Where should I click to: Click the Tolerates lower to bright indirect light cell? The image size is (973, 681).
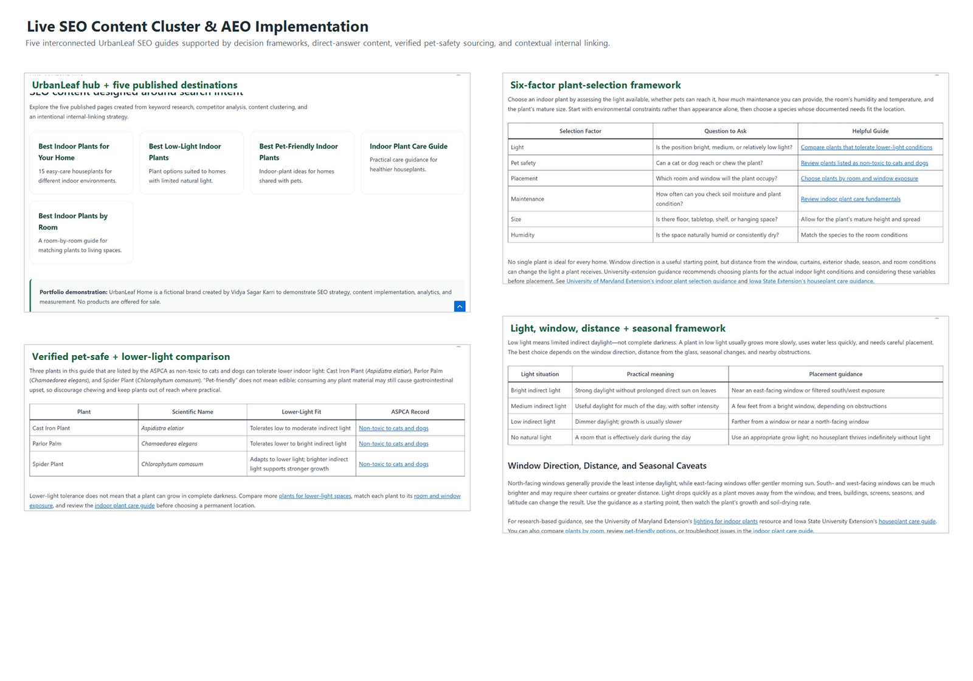pos(301,443)
